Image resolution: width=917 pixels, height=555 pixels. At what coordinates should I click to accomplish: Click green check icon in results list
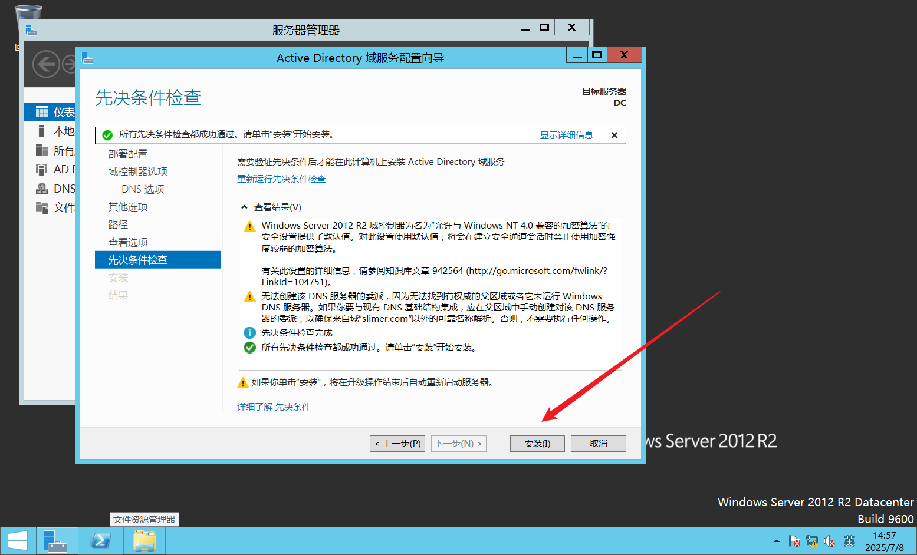[250, 348]
